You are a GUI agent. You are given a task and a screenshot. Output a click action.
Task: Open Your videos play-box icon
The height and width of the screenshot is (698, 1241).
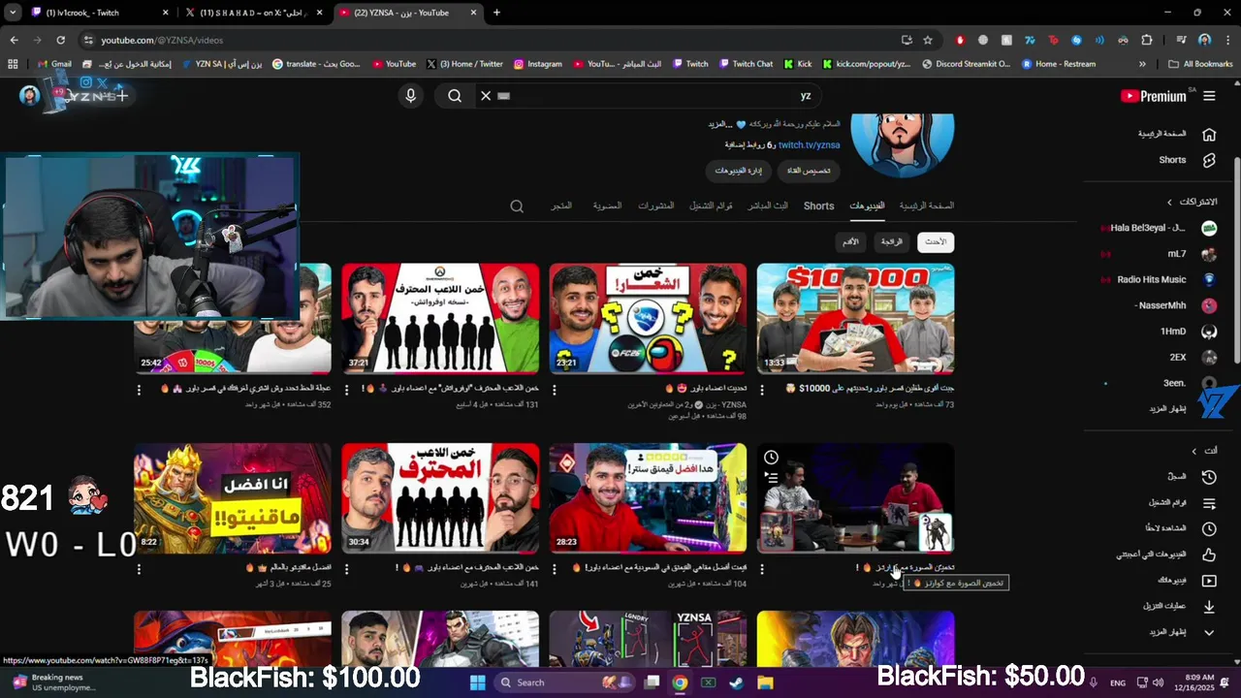click(1209, 581)
